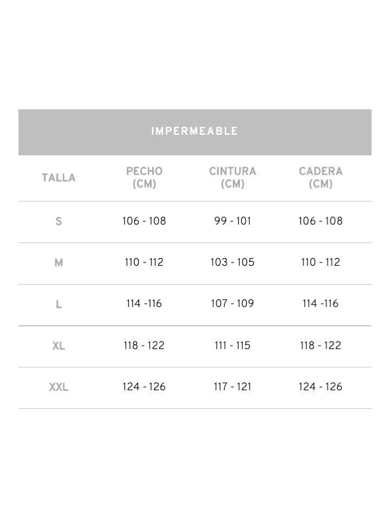Select size M row label
This screenshot has width=390, height=518.
(58, 263)
